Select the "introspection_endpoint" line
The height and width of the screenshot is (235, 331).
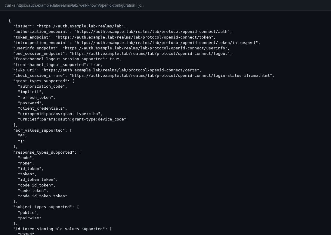[x=137, y=43]
